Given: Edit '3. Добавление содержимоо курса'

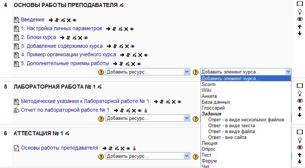Looking at the screenshot, I should [x=121, y=46].
